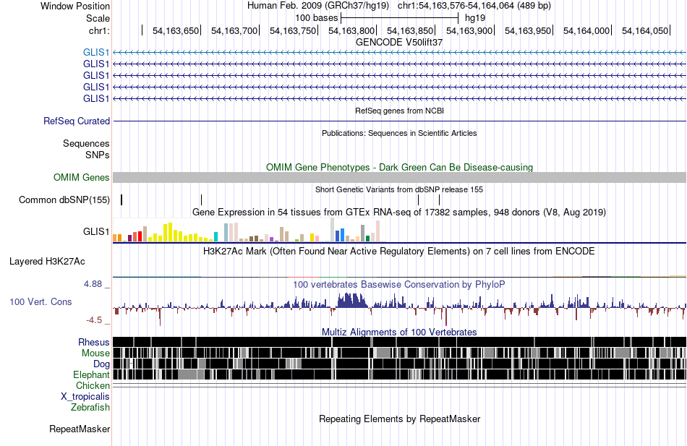Image resolution: width=687 pixels, height=446 pixels.
Task: Click the last GENCODE GLIS1 transcript label above RefSeq
Action: point(96,98)
